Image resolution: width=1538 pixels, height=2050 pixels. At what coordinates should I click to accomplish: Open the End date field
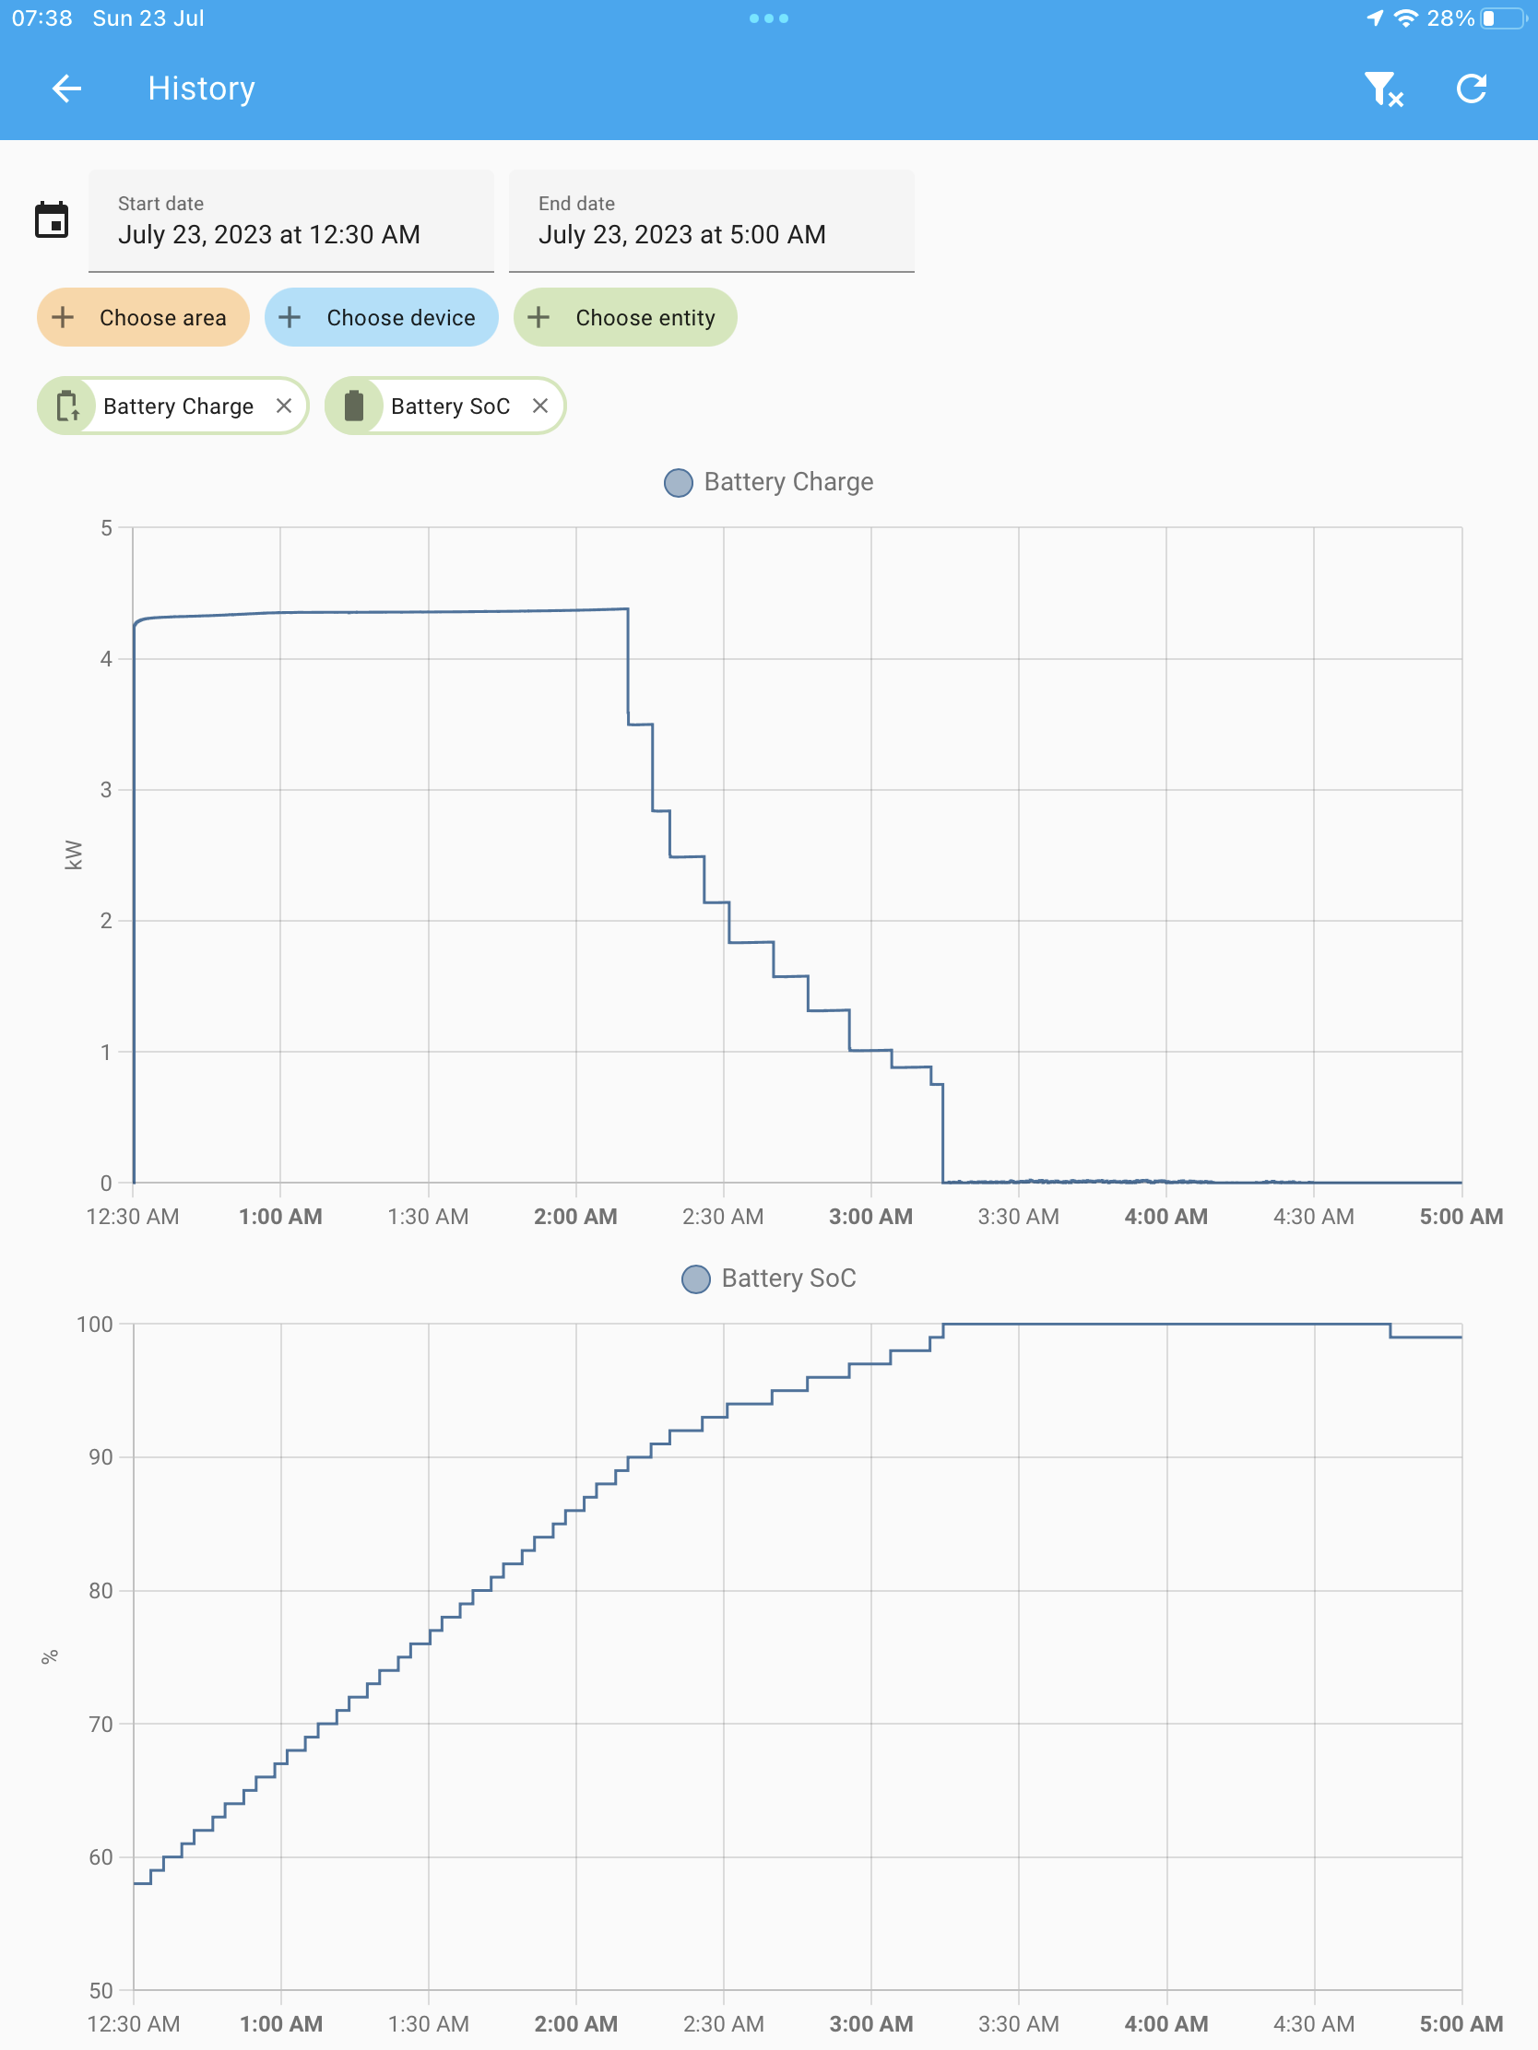point(711,220)
